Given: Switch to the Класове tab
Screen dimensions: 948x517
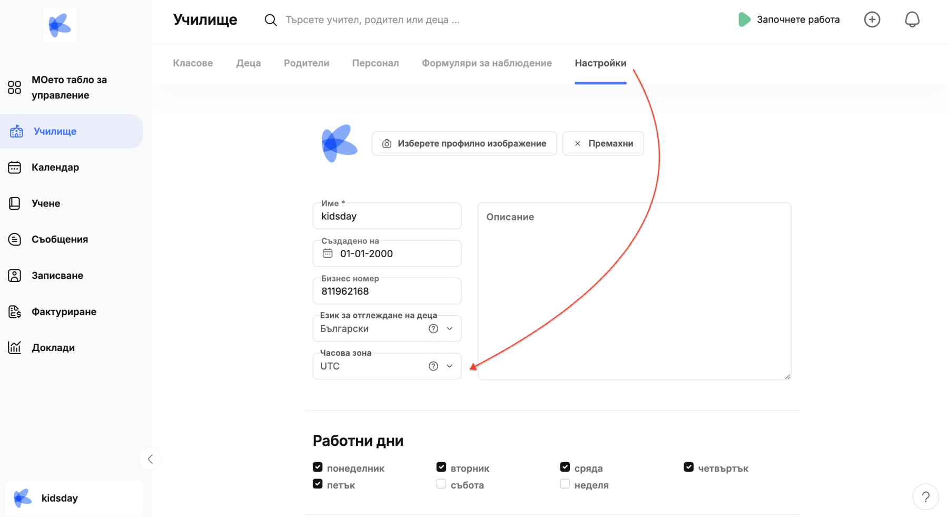Looking at the screenshot, I should pyautogui.click(x=193, y=63).
